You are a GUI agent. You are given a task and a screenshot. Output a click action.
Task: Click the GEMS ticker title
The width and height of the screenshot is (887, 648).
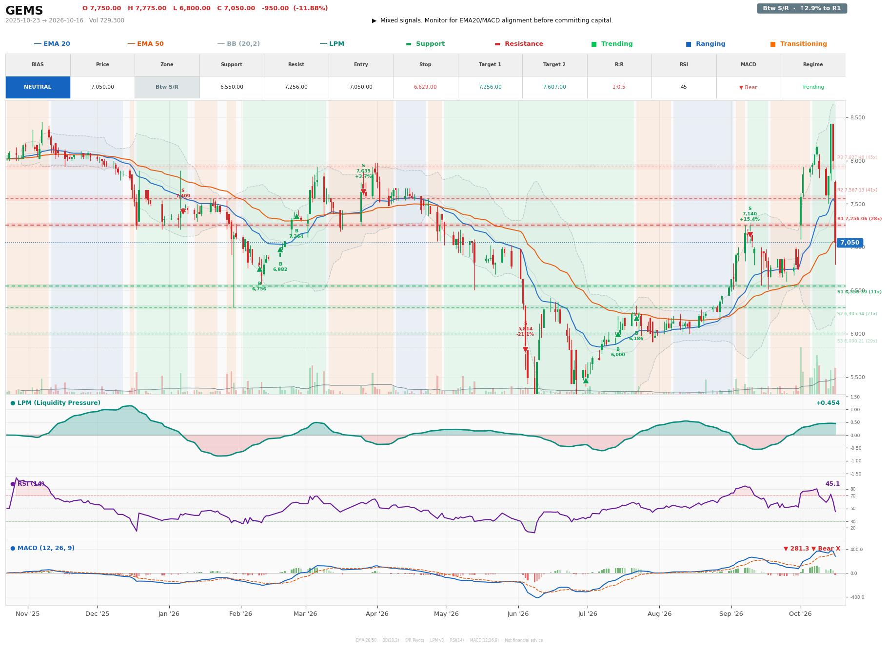pos(24,11)
